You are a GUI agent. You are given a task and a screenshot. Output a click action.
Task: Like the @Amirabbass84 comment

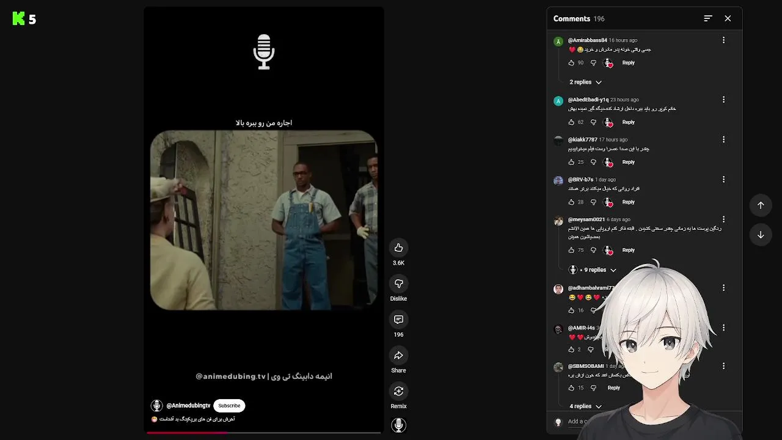(x=571, y=63)
